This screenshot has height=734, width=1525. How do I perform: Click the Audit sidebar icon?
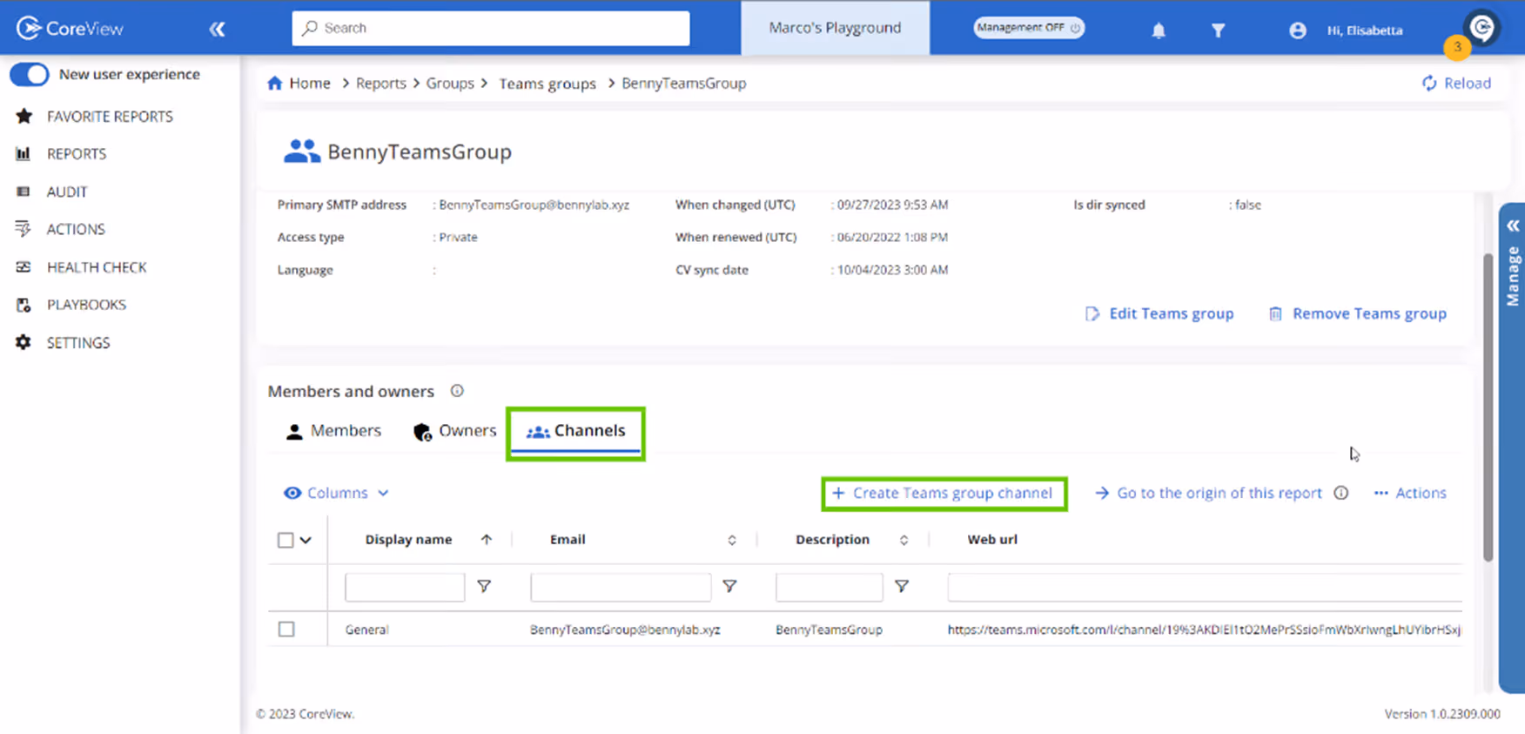click(x=24, y=192)
